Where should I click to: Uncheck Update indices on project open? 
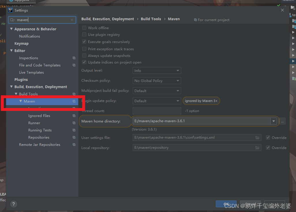pyautogui.click(x=84, y=62)
